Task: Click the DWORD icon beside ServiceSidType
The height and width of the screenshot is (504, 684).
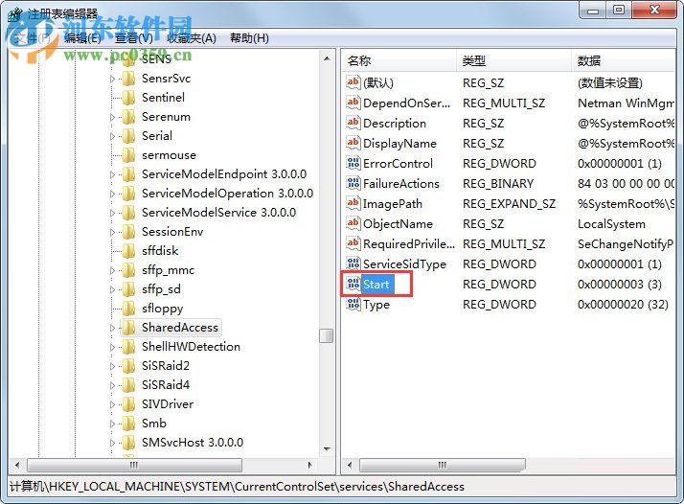Action: pyautogui.click(x=353, y=263)
